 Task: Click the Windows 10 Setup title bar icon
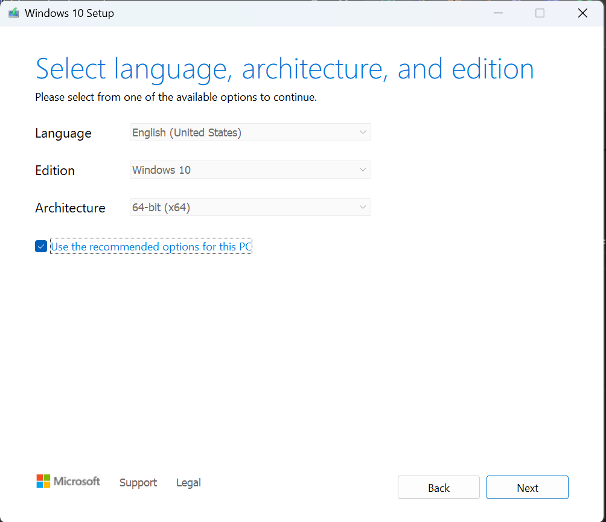pyautogui.click(x=14, y=13)
